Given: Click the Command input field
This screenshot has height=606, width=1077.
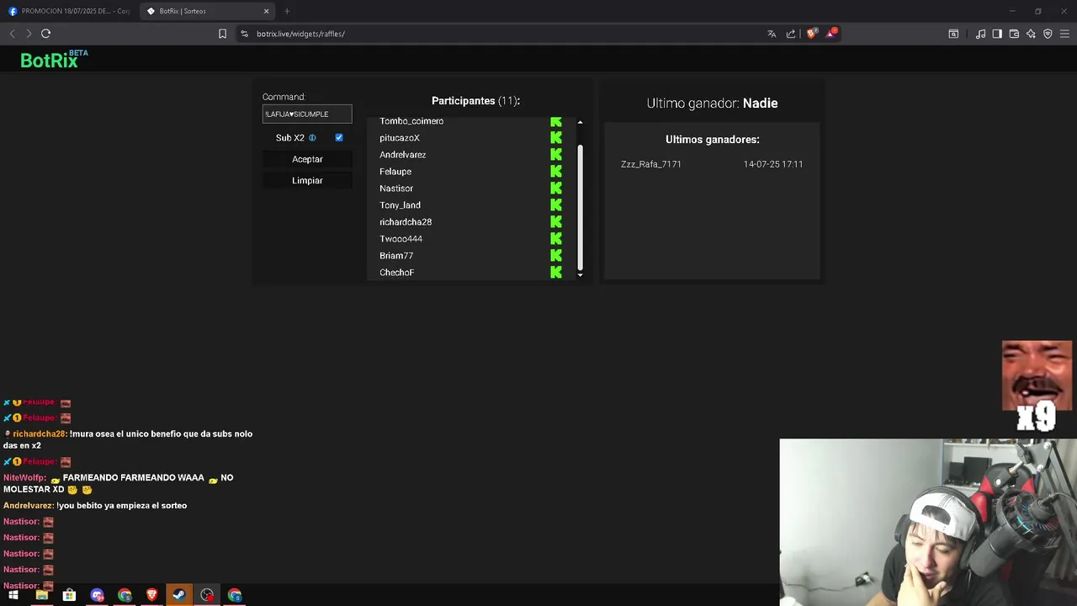Looking at the screenshot, I should pos(307,114).
